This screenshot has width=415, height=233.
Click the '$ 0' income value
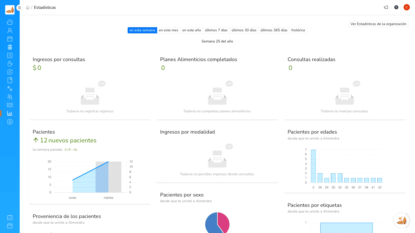coord(37,68)
